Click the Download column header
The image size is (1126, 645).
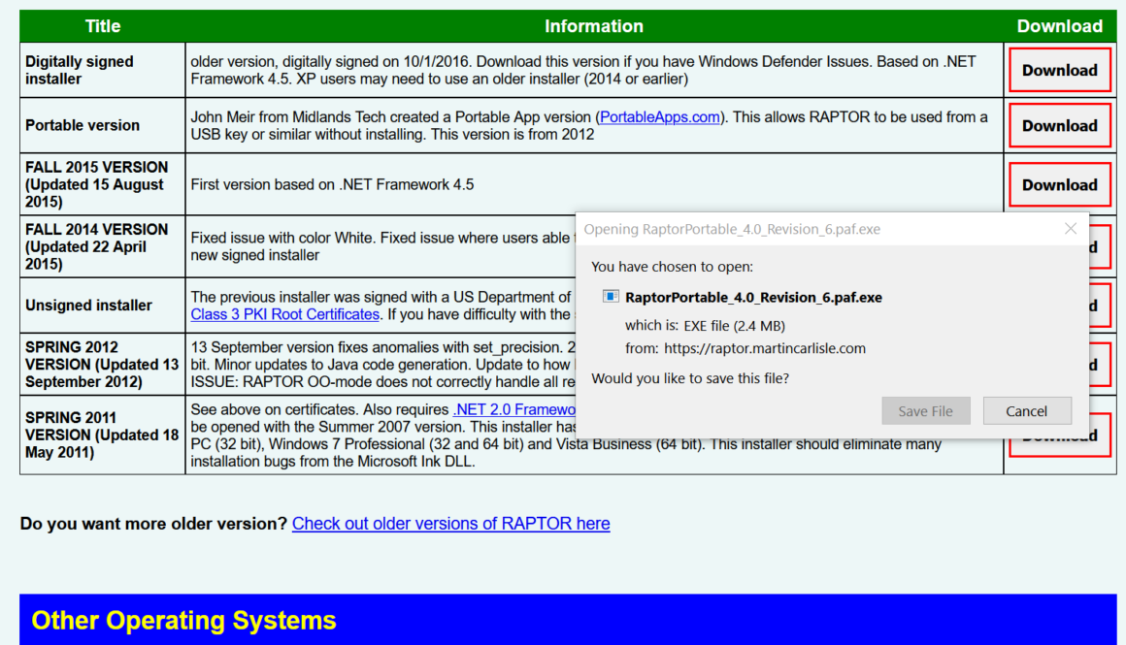pyautogui.click(x=1060, y=26)
